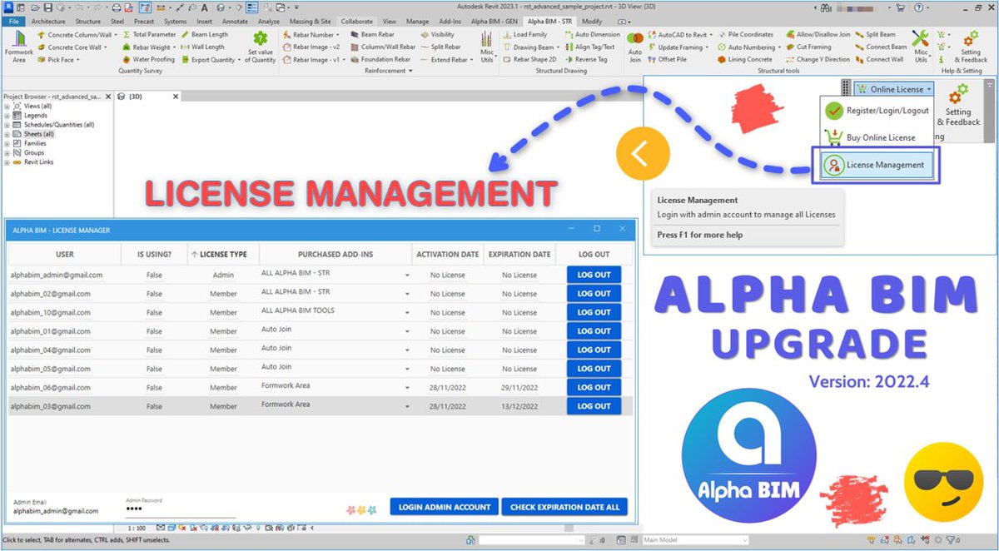Click the LOGIN ADMIN ACCOUNT button
This screenshot has width=999, height=551.
click(444, 506)
